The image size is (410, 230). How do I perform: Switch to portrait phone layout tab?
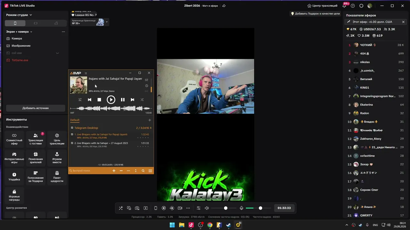(15, 23)
